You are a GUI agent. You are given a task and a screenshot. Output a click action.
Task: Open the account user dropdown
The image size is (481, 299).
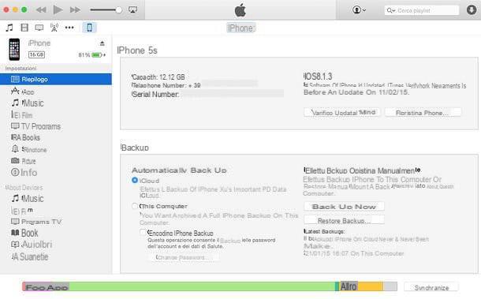(359, 9)
